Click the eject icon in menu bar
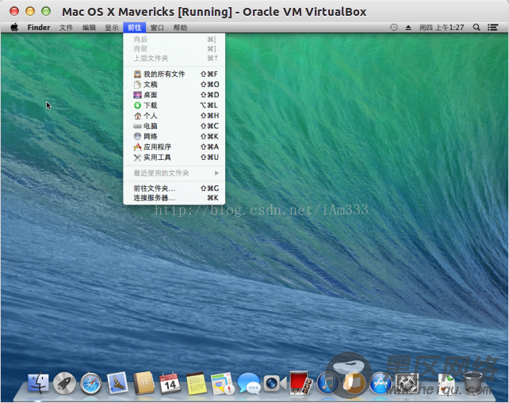 click(408, 28)
